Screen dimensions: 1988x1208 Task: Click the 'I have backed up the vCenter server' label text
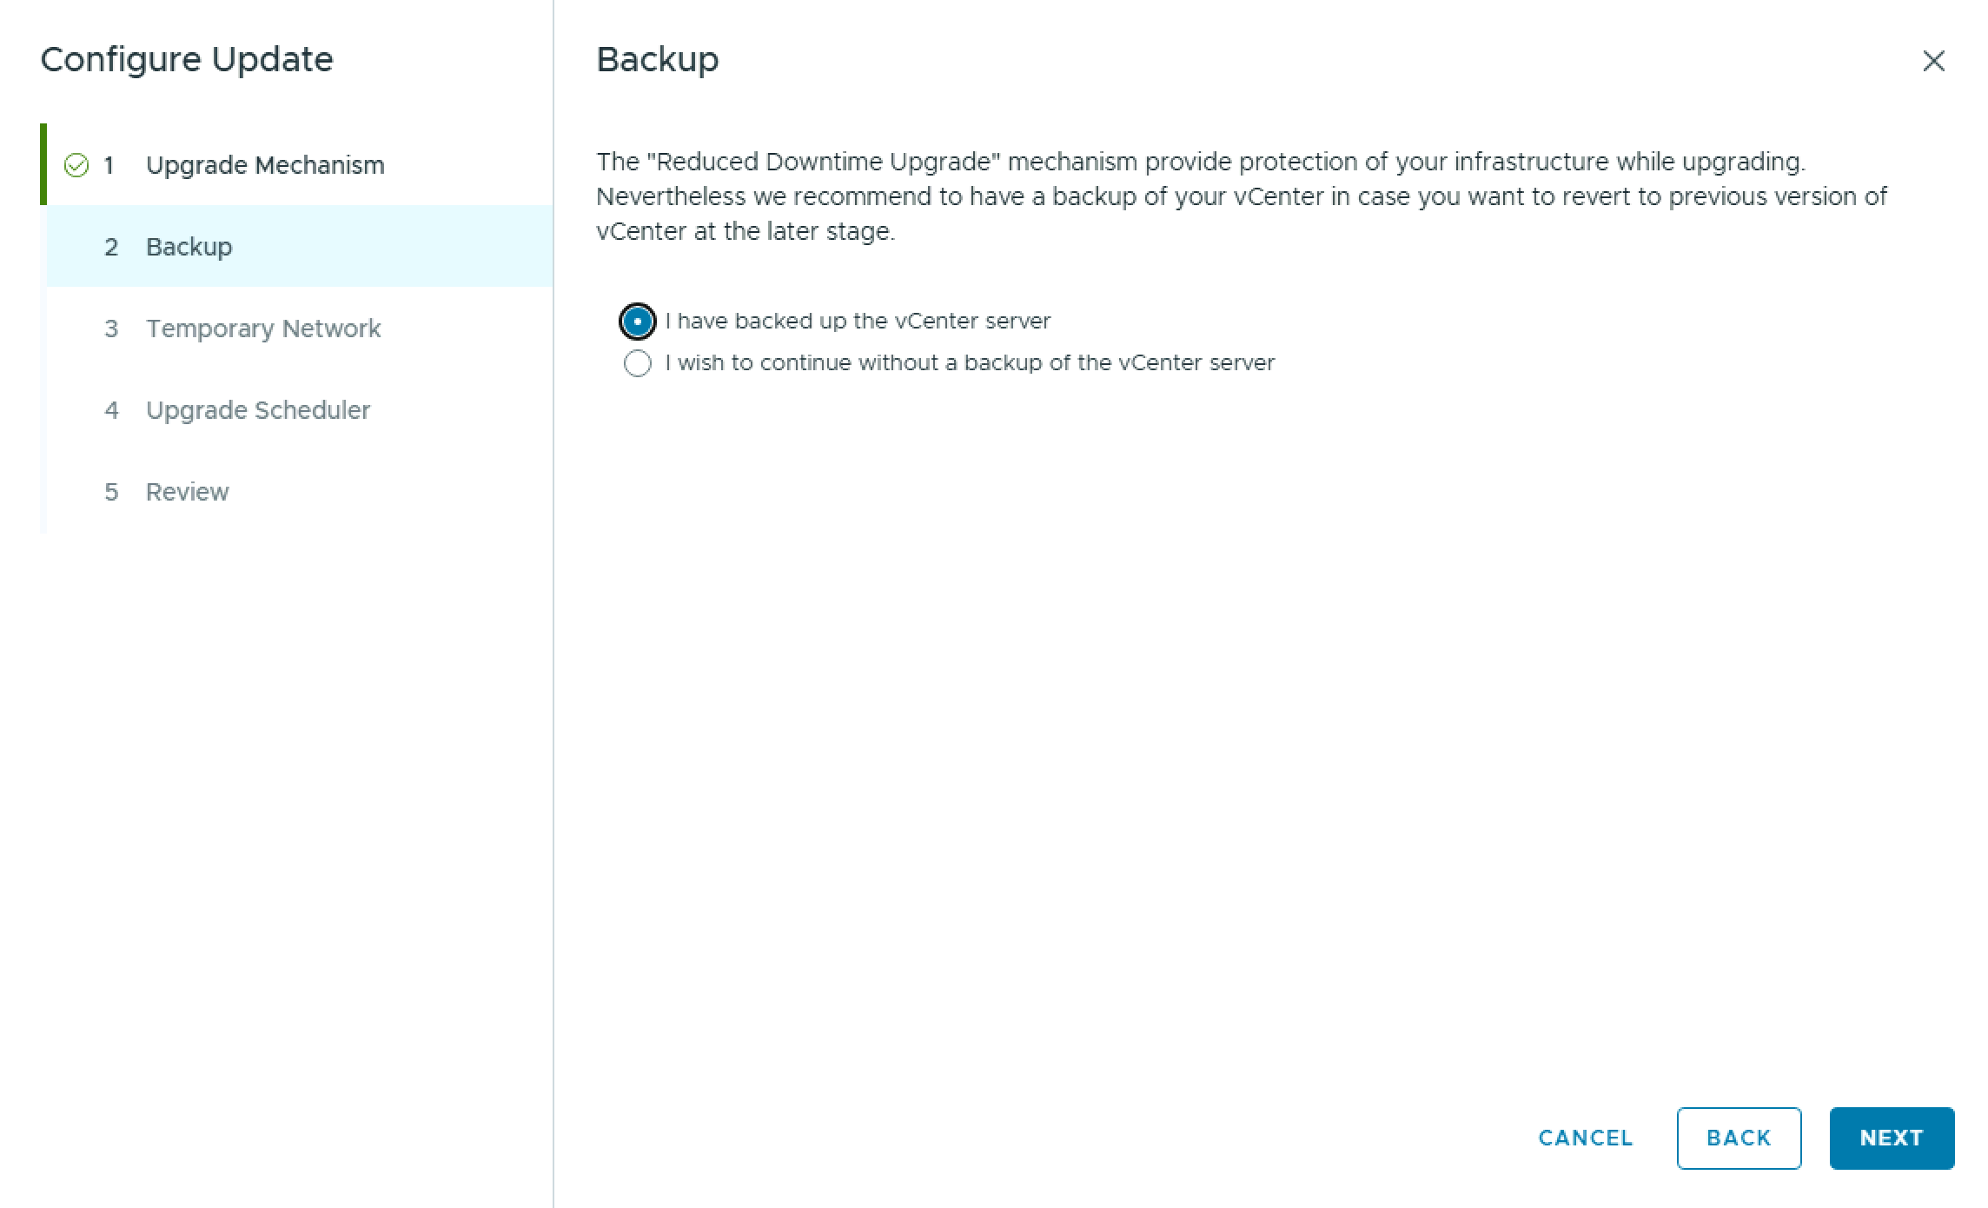click(858, 322)
